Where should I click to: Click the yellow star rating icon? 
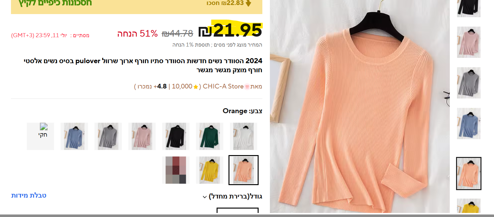(x=196, y=87)
